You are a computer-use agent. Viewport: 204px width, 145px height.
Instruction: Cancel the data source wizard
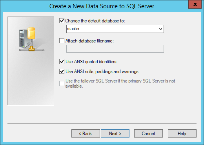[x=148, y=134]
